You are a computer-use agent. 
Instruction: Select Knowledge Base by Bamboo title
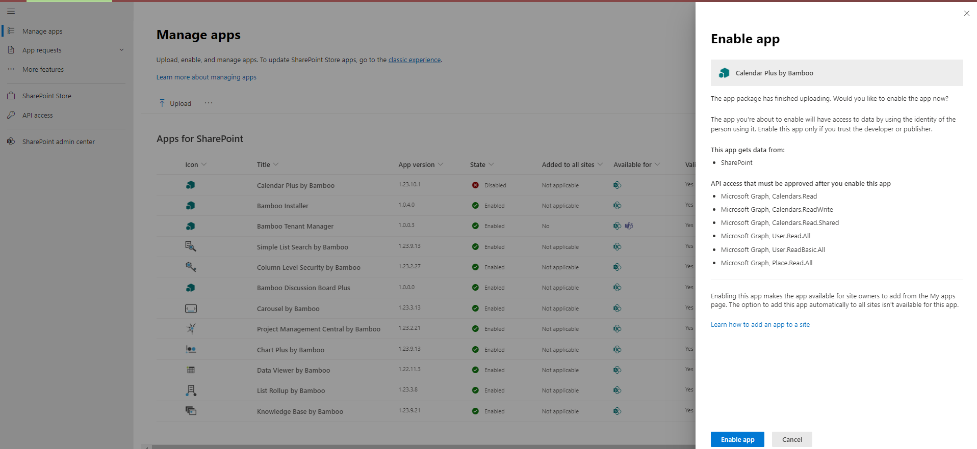click(300, 411)
